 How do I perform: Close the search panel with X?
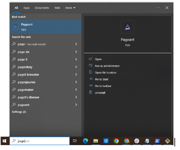coord(167,8)
